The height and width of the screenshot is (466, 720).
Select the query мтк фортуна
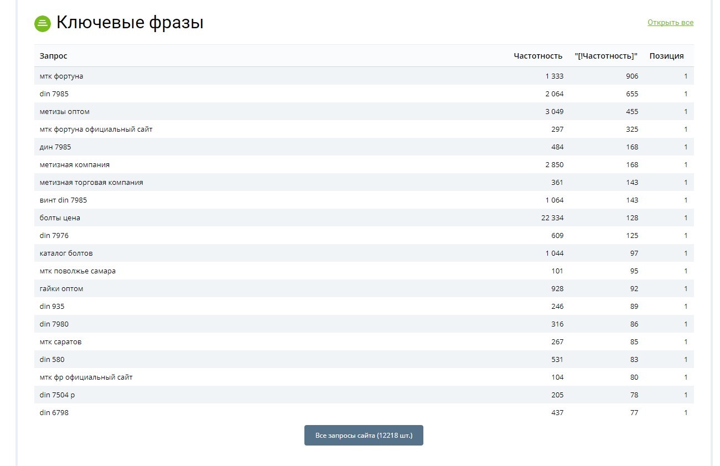pos(61,76)
